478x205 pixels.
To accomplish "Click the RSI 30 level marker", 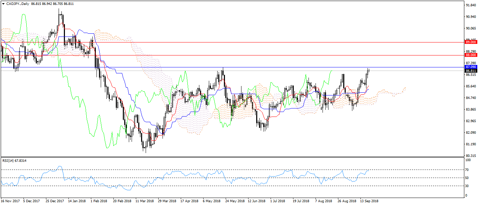I will click(x=466, y=186).
